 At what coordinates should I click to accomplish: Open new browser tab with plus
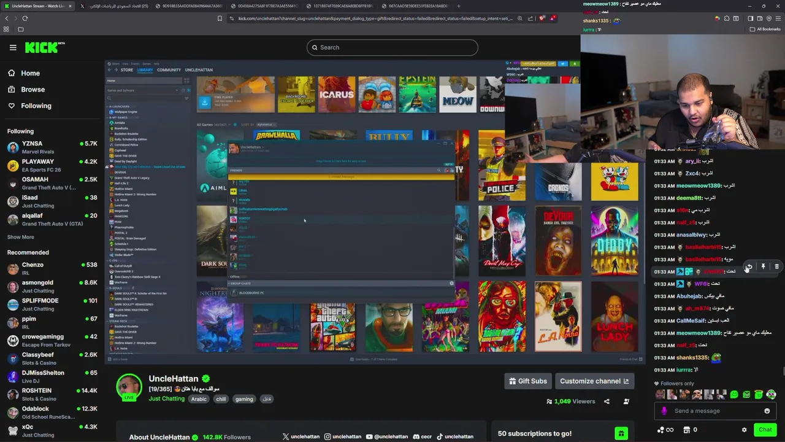[458, 6]
